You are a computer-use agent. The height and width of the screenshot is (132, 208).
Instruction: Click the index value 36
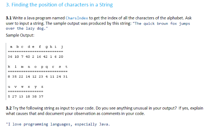(10, 57)
